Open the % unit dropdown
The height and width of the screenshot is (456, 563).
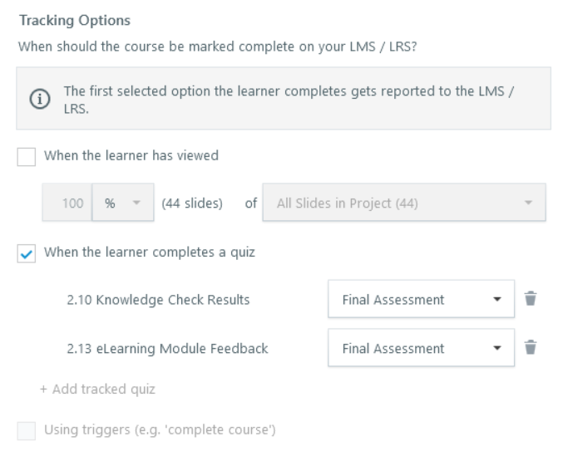[x=121, y=203]
